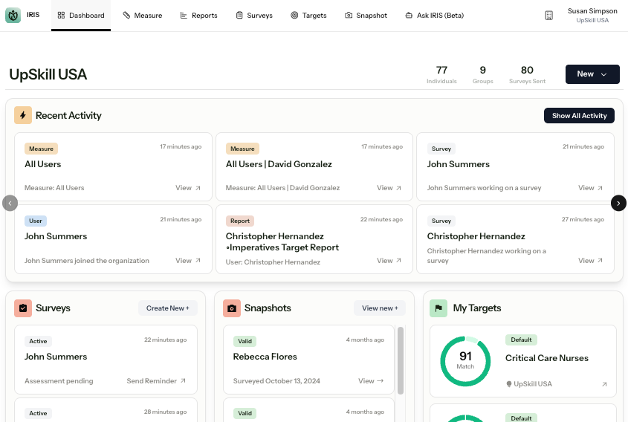628x422 pixels.
Task: Click Default tag on Critical Care Nurses
Action: 521,340
